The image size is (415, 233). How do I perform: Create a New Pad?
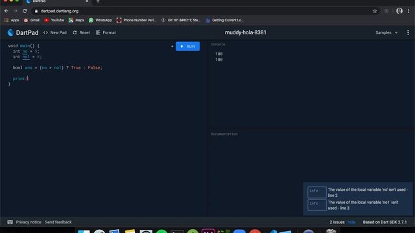55,32
